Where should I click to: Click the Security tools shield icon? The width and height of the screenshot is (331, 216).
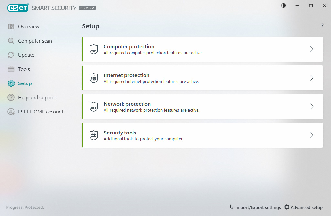click(x=94, y=135)
